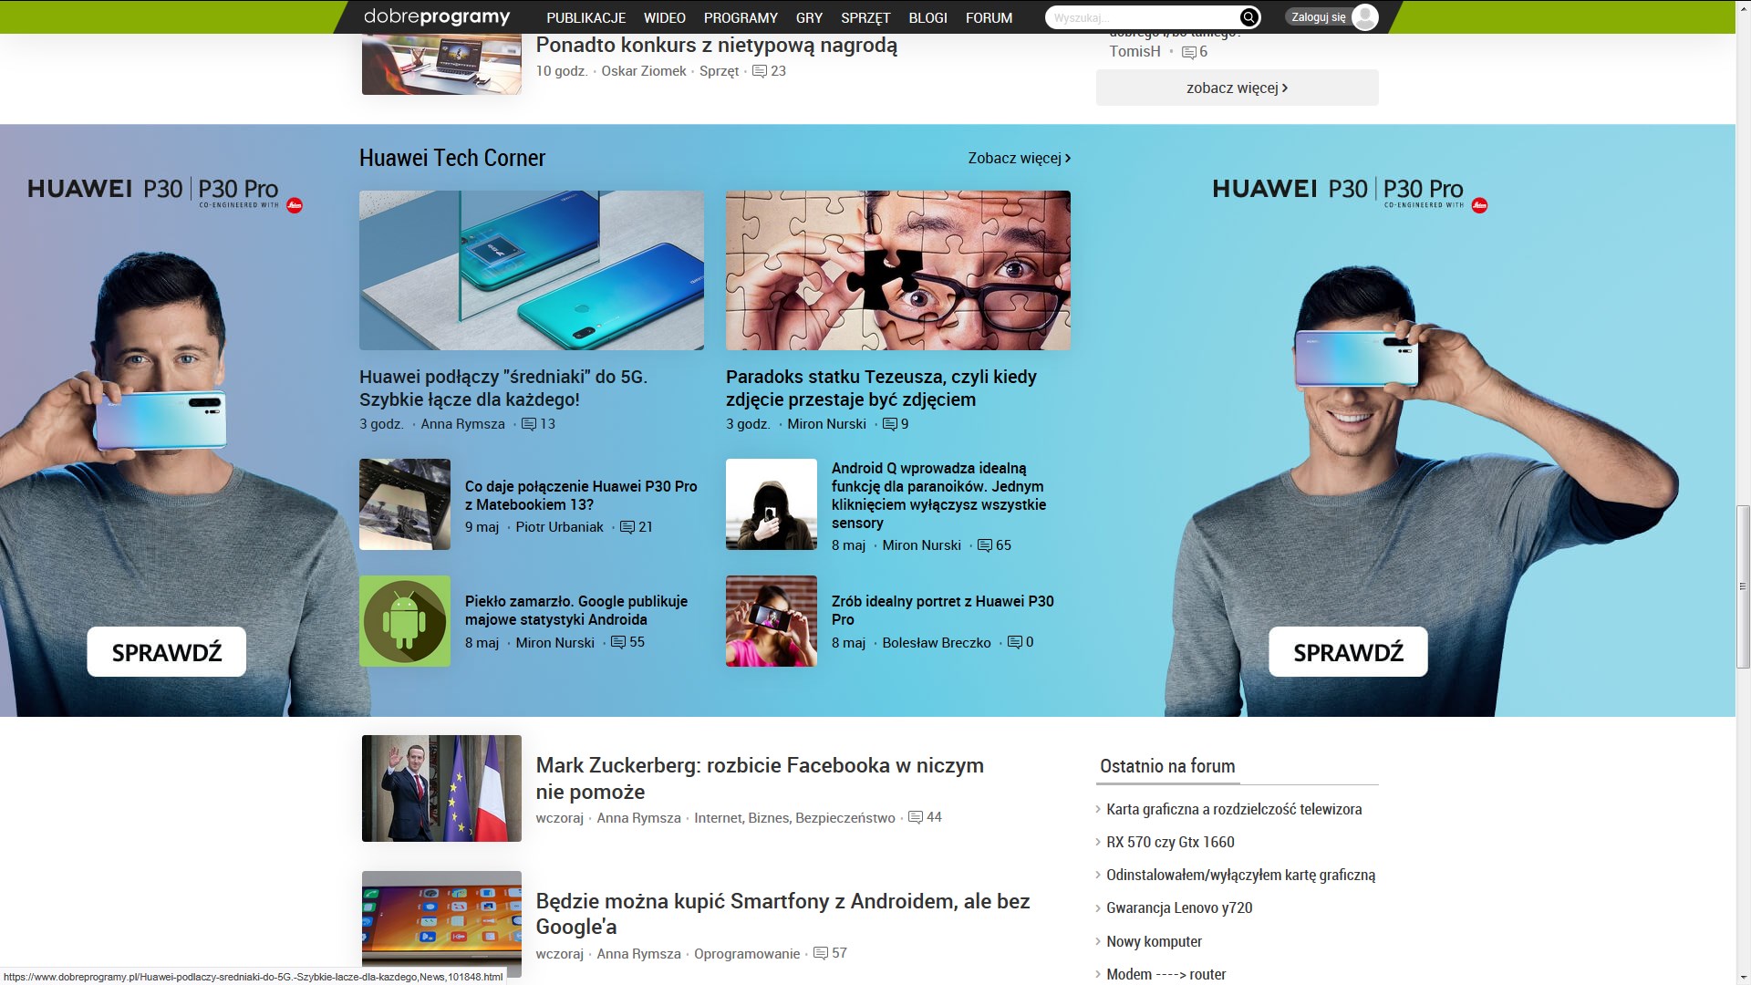Click the Oprogramowanie category tag
Image resolution: width=1751 pixels, height=985 pixels.
coord(746,953)
